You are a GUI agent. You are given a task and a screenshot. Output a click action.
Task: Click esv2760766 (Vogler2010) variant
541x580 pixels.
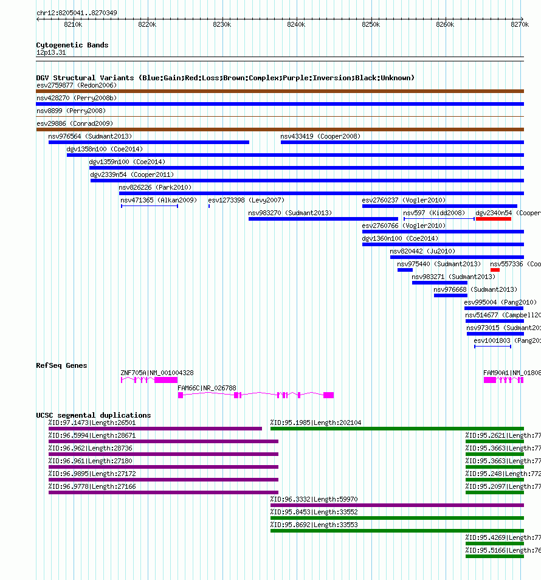443,232
